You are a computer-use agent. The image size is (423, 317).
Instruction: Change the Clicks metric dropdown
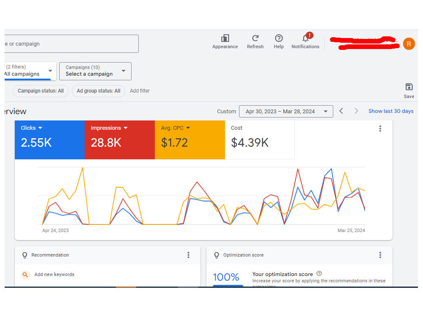click(x=40, y=128)
